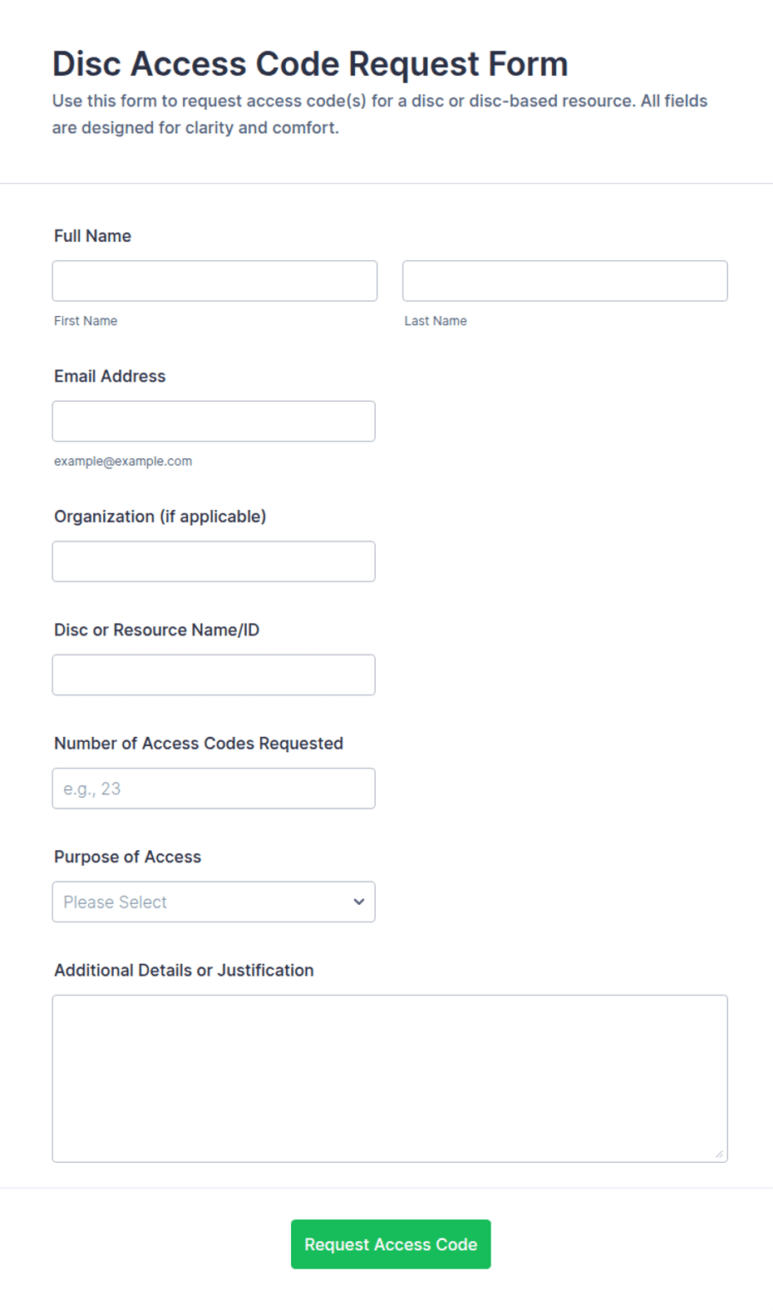Click the Additional Details text area
Viewport: 773px width, 1310px height.
click(390, 1079)
